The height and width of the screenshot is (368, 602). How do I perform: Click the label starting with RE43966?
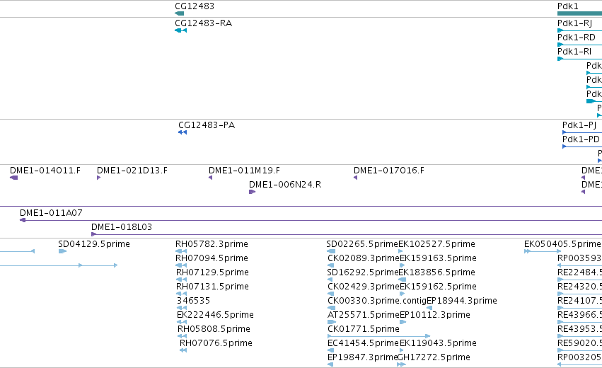(x=580, y=315)
